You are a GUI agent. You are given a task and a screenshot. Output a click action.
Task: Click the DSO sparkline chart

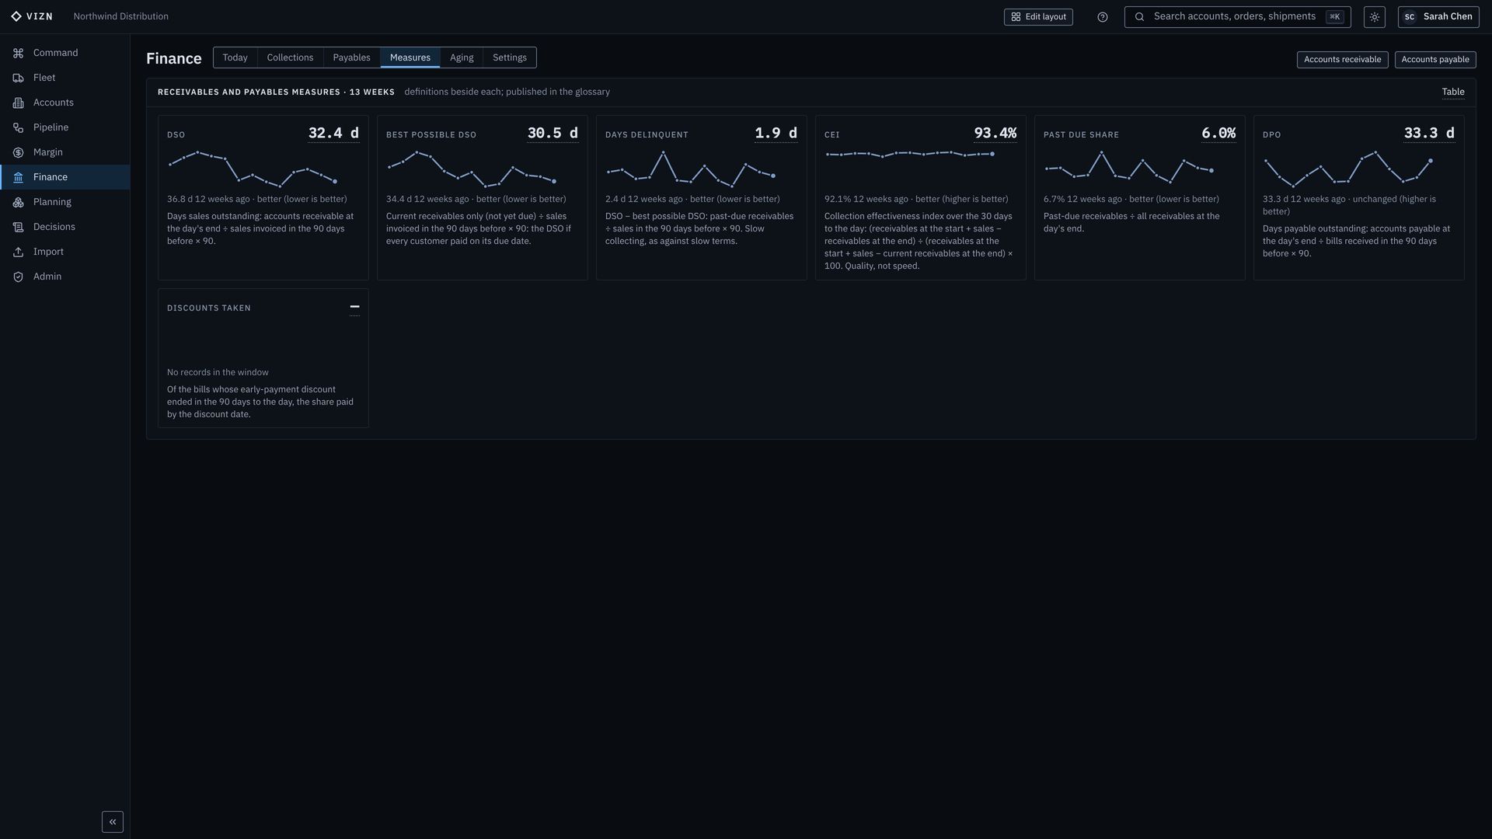tap(253, 169)
